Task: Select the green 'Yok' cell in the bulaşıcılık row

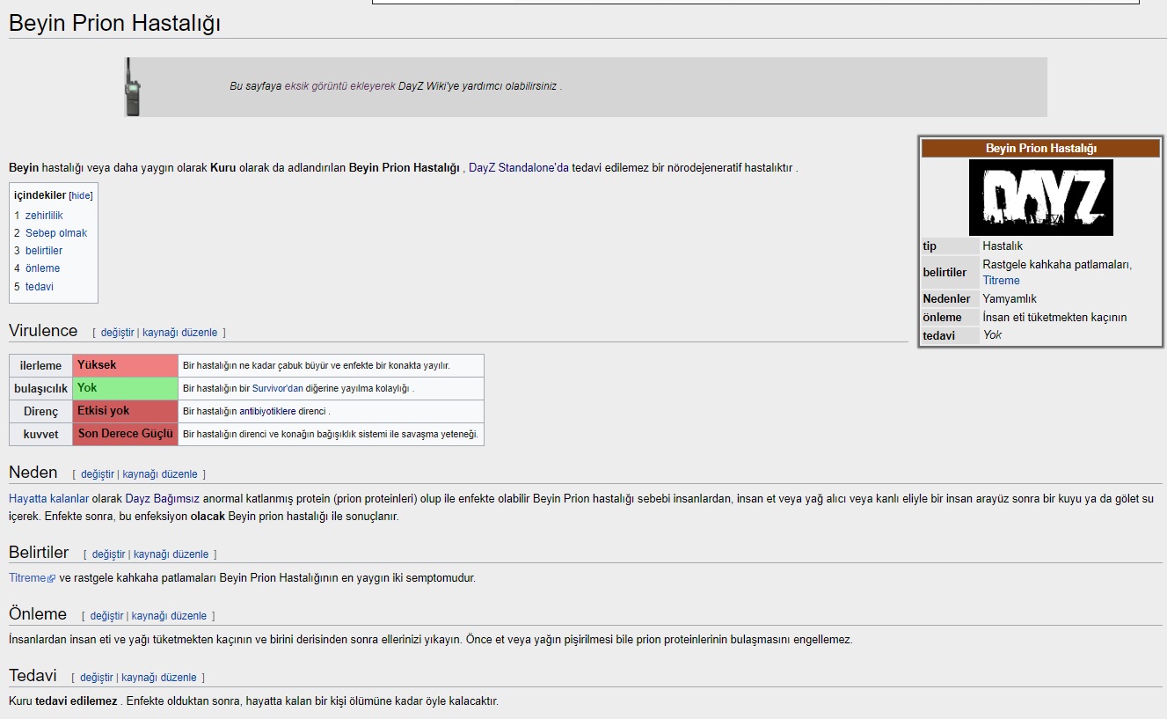Action: coord(126,388)
